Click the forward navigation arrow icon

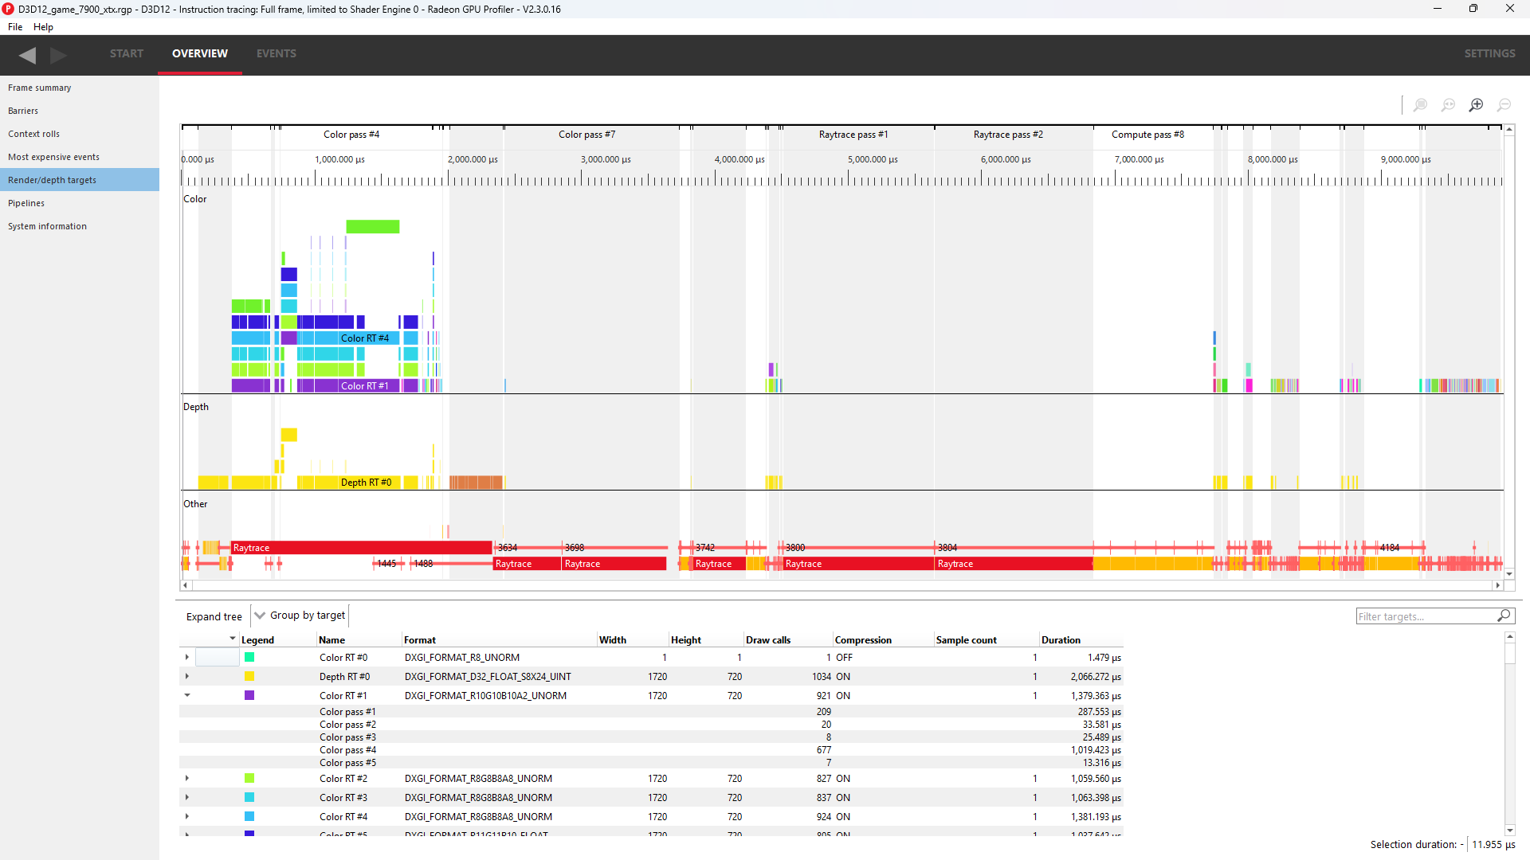tap(58, 53)
